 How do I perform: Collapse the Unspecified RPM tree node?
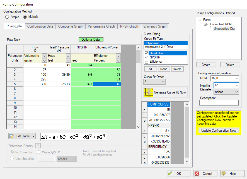[x=205, y=24]
